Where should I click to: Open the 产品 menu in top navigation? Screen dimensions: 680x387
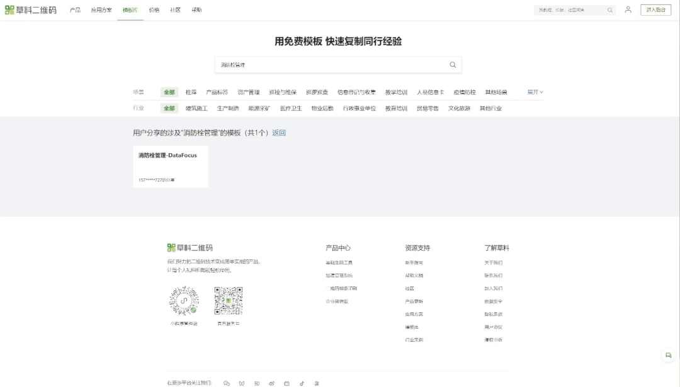point(76,10)
